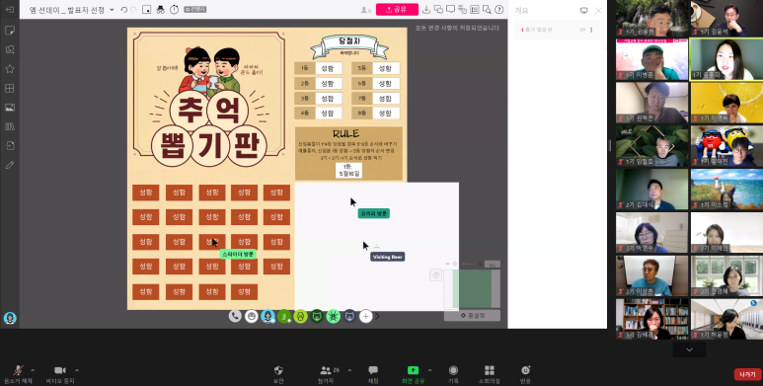763x386 pixels.
Task: Click the plus invite button in the avatar bar
Action: coord(366,316)
